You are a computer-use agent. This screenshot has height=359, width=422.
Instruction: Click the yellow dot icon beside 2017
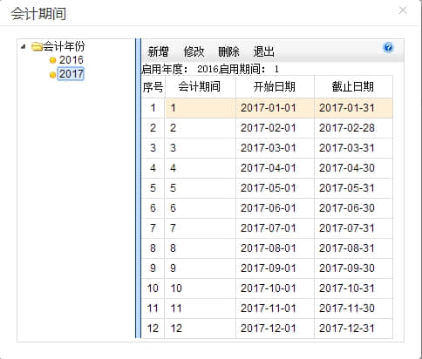click(52, 75)
